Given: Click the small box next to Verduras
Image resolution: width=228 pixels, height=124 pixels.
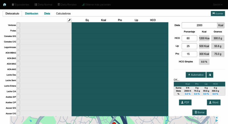Looking at the screenshot, I should click(x=18, y=25).
